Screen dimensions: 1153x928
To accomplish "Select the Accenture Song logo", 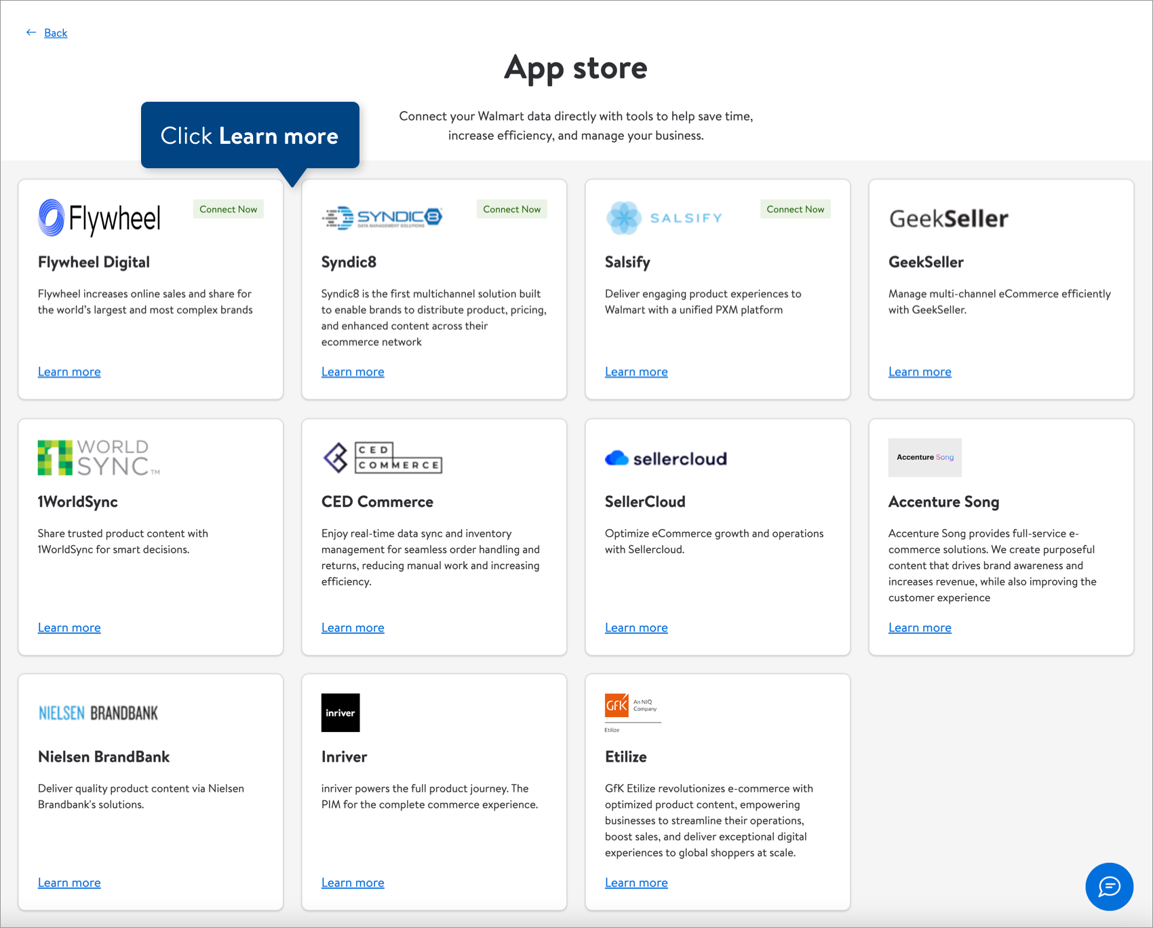I will tap(924, 457).
